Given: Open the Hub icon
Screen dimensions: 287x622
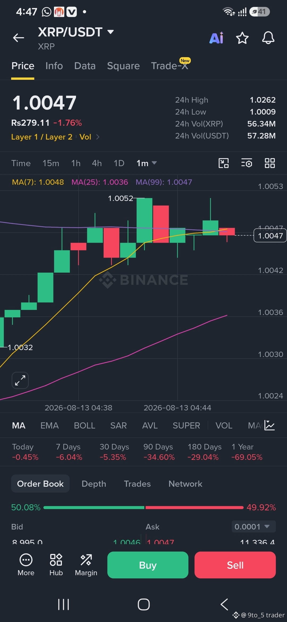Looking at the screenshot, I should point(56,565).
